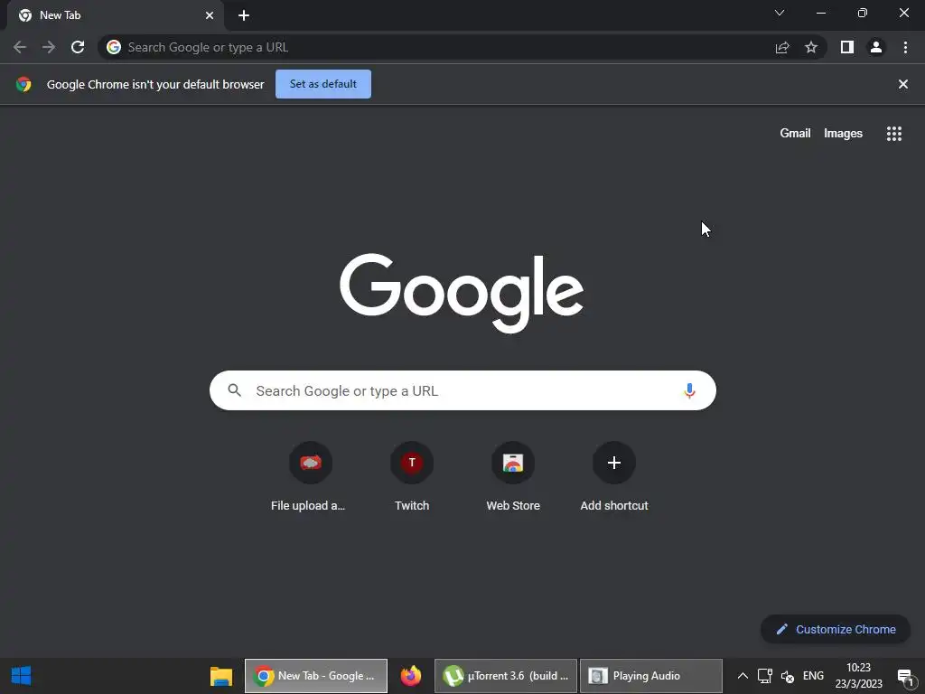The width and height of the screenshot is (925, 694).
Task: Open the clock showing 10:23
Action: pos(858,676)
